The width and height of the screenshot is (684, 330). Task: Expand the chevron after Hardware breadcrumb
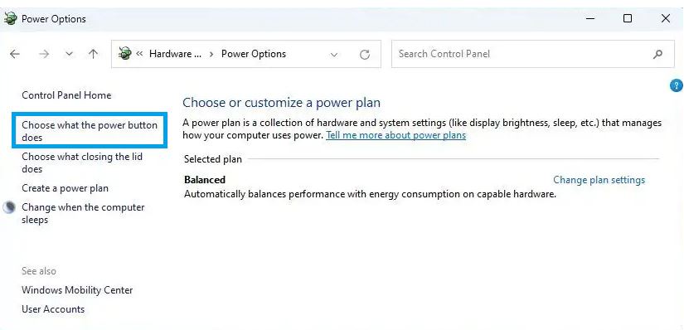[x=211, y=55]
